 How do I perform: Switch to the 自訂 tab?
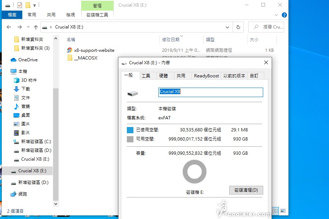(256, 76)
